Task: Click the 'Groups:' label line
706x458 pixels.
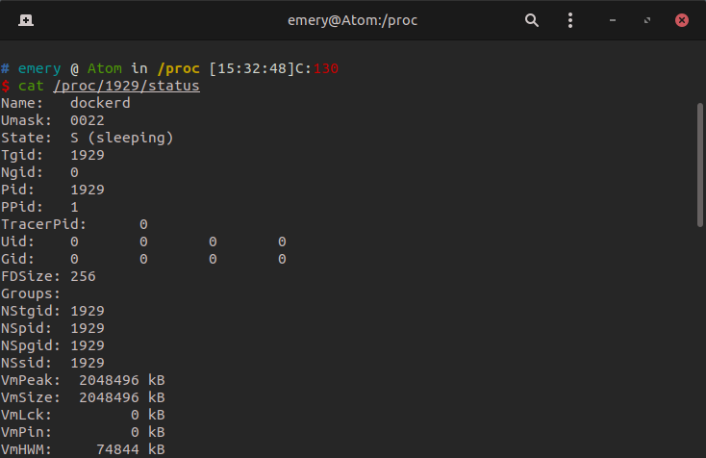Action: (x=31, y=294)
